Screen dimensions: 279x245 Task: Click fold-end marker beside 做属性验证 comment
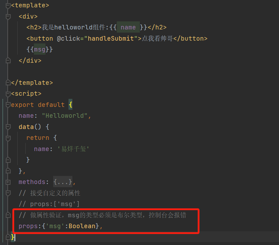(8, 215)
